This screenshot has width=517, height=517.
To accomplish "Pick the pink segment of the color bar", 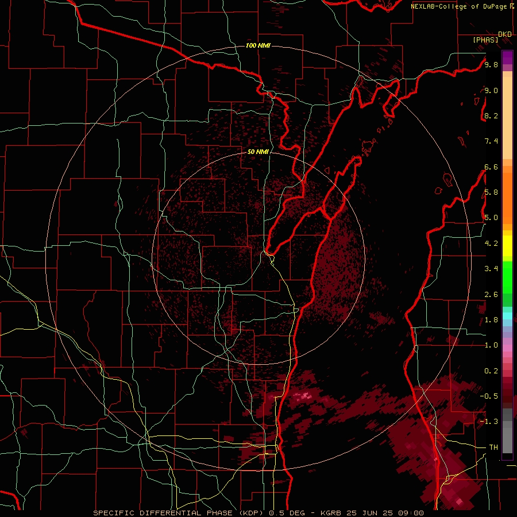I will coord(507,348).
